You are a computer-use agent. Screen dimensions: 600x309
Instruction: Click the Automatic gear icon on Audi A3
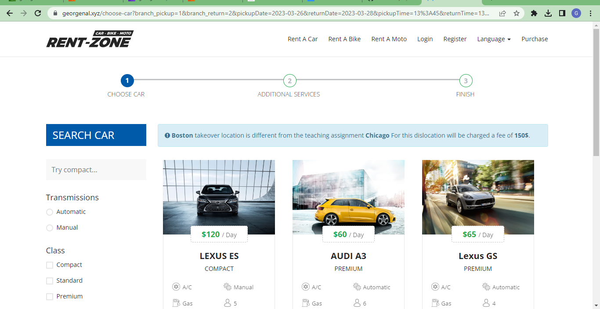pos(357,287)
